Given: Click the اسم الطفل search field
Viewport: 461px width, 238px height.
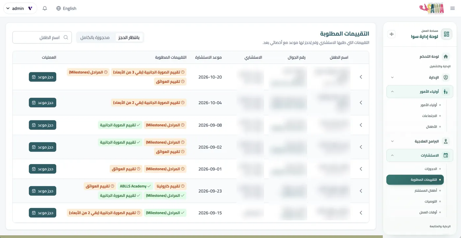Looking at the screenshot, I should [x=42, y=37].
